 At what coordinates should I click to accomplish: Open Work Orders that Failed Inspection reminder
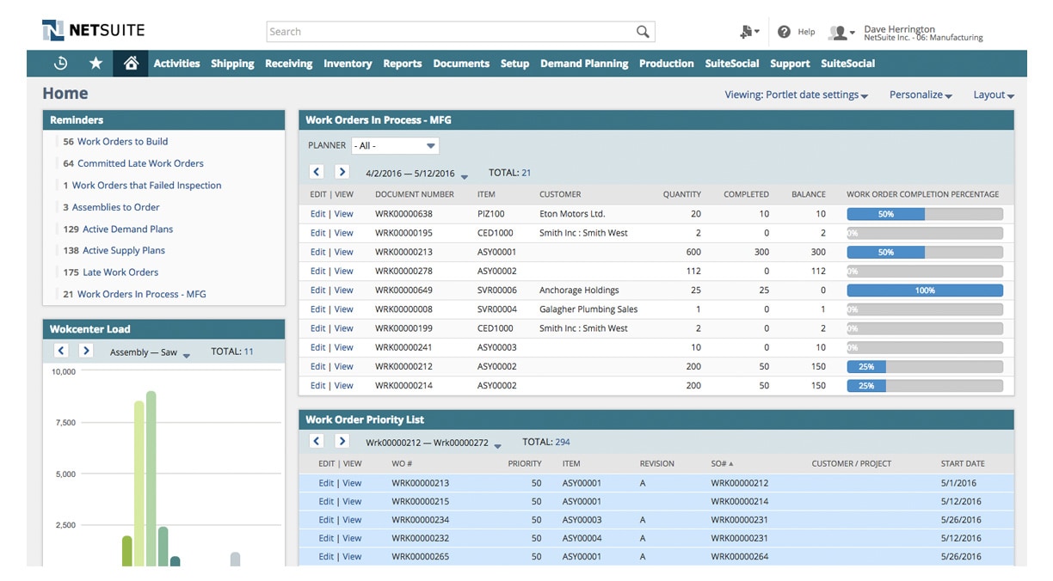pos(146,186)
